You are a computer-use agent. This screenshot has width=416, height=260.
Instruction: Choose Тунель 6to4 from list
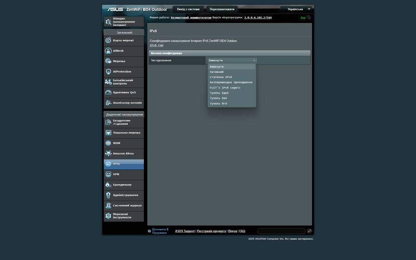219,93
